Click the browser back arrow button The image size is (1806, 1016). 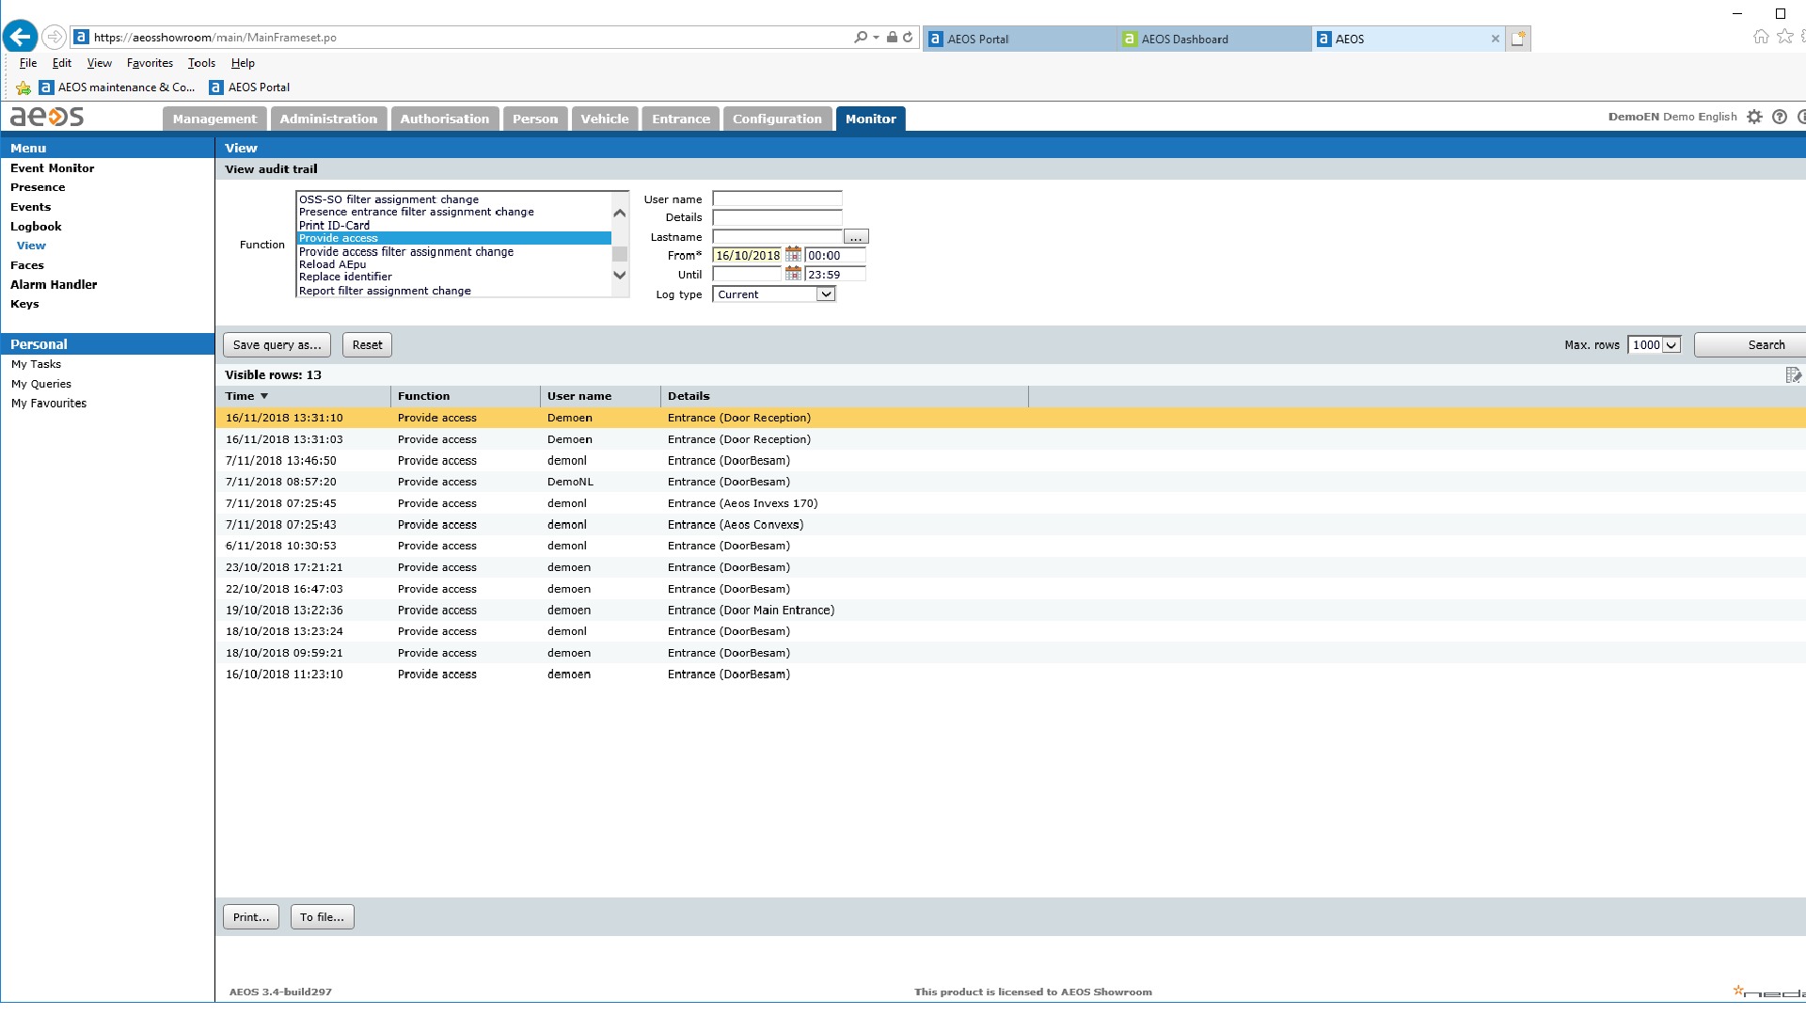click(20, 37)
